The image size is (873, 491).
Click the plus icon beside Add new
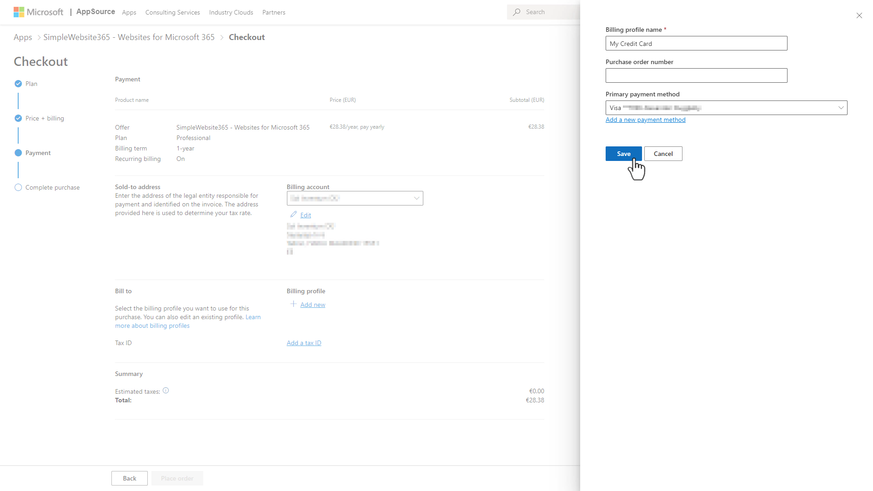pyautogui.click(x=293, y=304)
